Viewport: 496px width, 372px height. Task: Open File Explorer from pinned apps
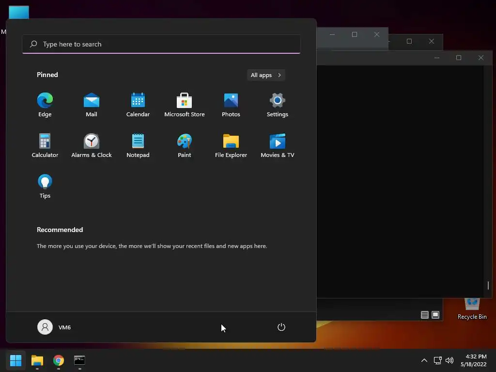(x=231, y=146)
